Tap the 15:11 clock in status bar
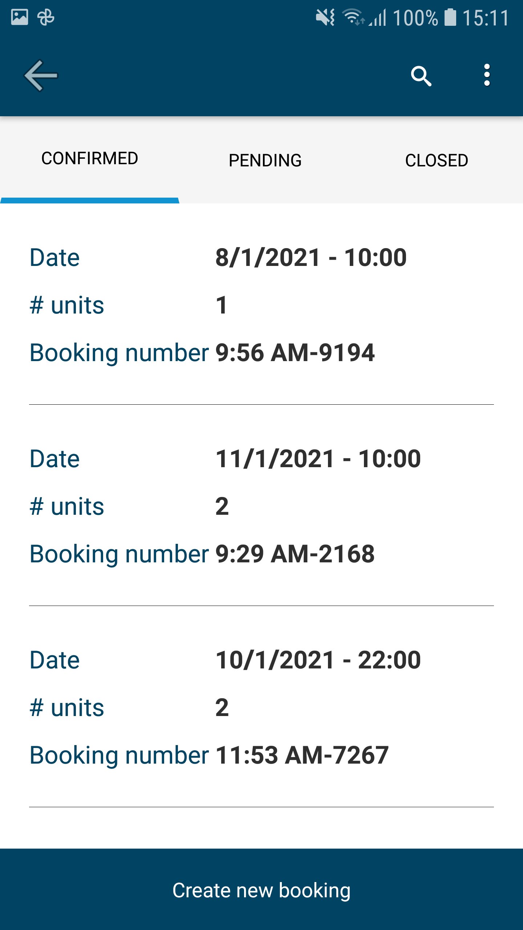523x930 pixels. (486, 18)
